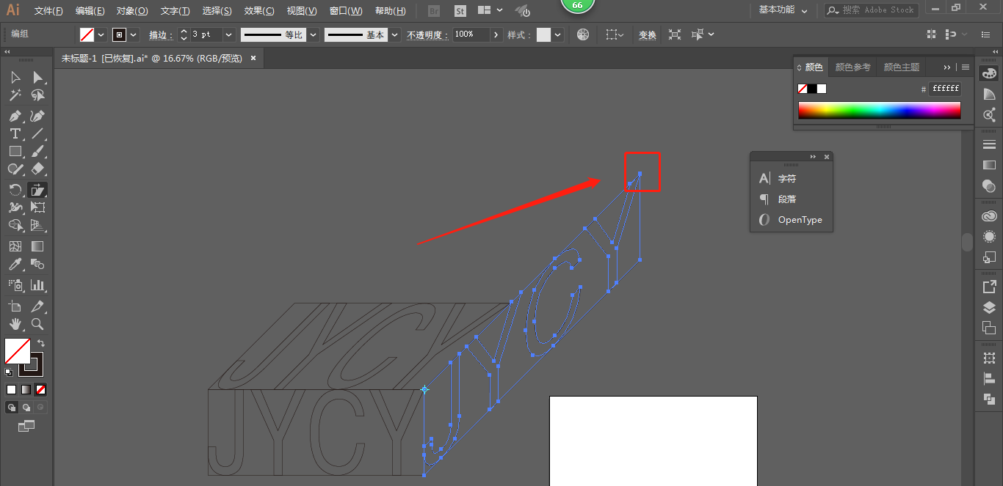
Task: Select the Hand tool
Action: point(15,323)
